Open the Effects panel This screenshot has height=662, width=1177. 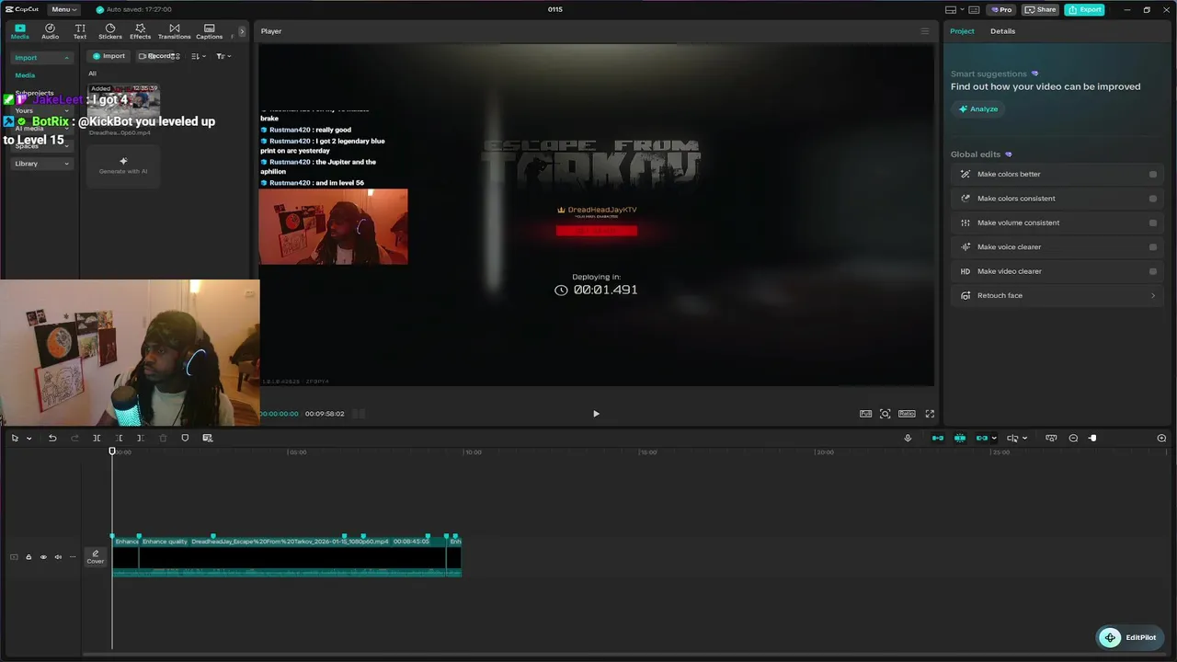[140, 31]
